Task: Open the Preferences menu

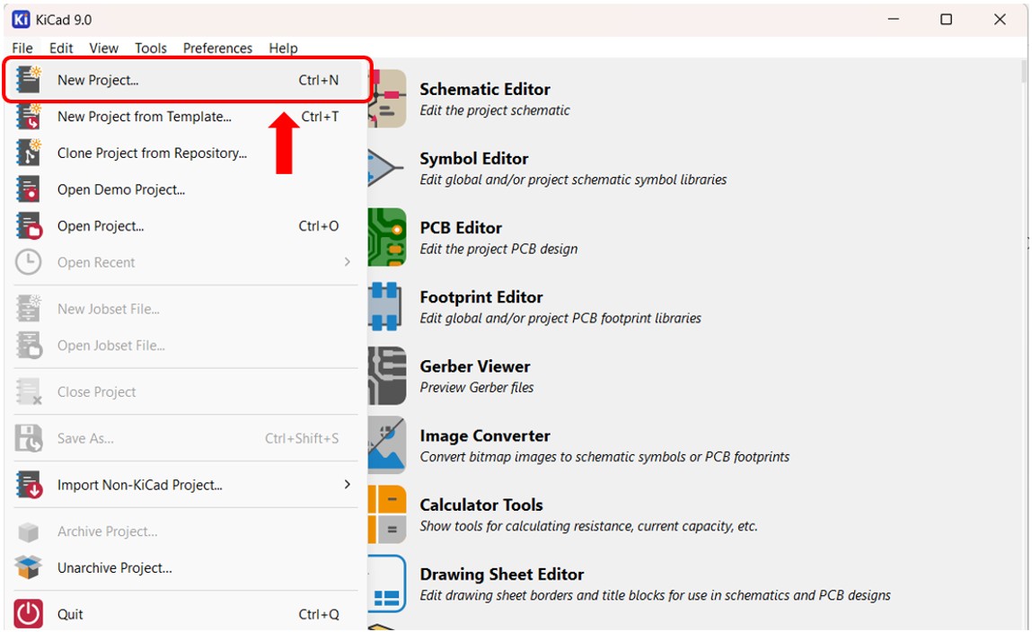Action: 218,48
